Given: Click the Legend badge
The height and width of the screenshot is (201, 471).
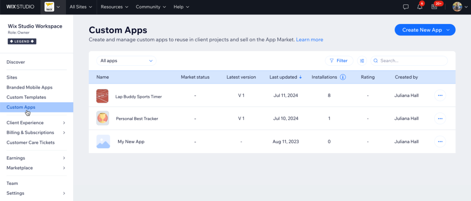Looking at the screenshot, I should 22,41.
